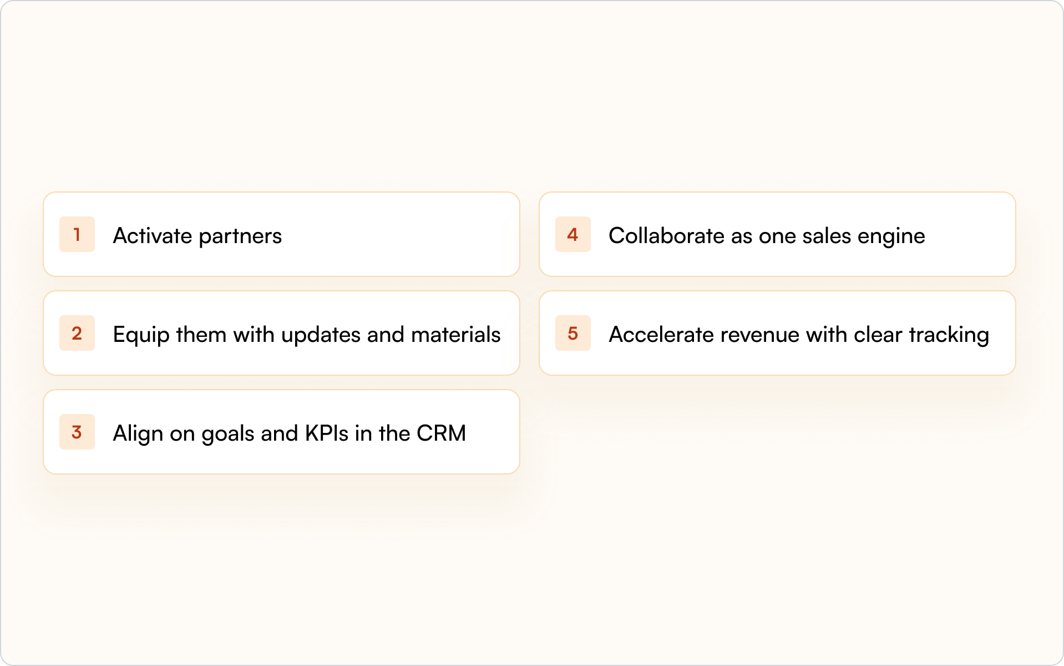The width and height of the screenshot is (1064, 666).
Task: Open the third step card about the CRM
Action: coord(282,432)
